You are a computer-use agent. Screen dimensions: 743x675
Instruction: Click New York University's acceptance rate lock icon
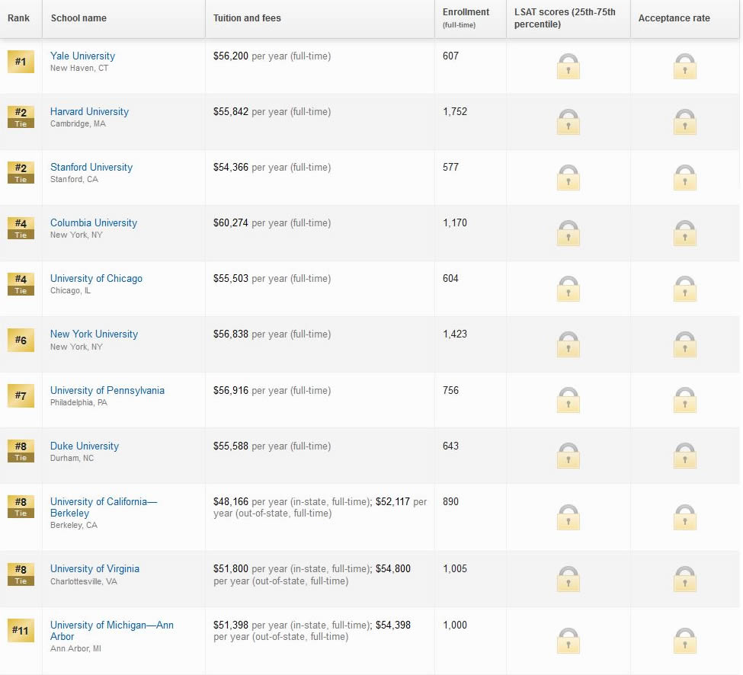click(684, 345)
